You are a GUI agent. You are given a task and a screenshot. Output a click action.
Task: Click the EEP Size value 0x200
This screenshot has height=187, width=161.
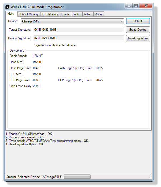37,74
